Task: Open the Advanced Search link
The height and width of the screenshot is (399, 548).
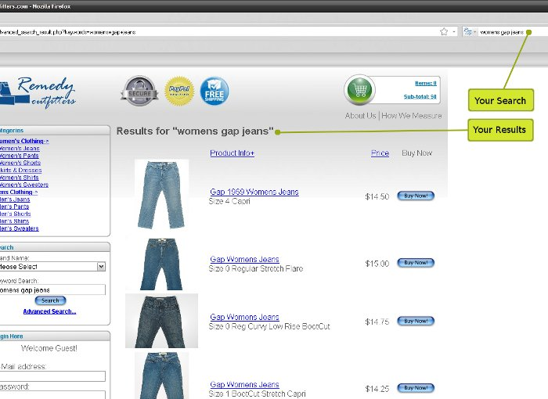Action: click(49, 311)
